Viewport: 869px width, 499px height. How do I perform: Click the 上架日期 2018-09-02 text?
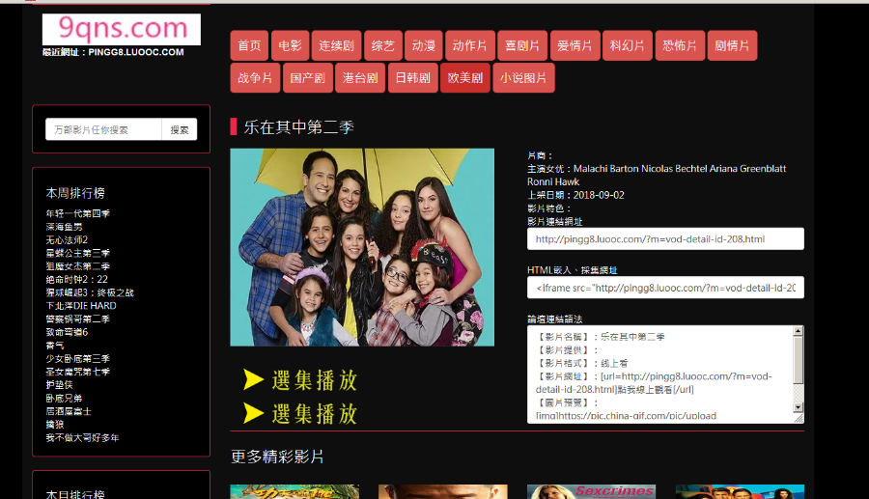575,195
